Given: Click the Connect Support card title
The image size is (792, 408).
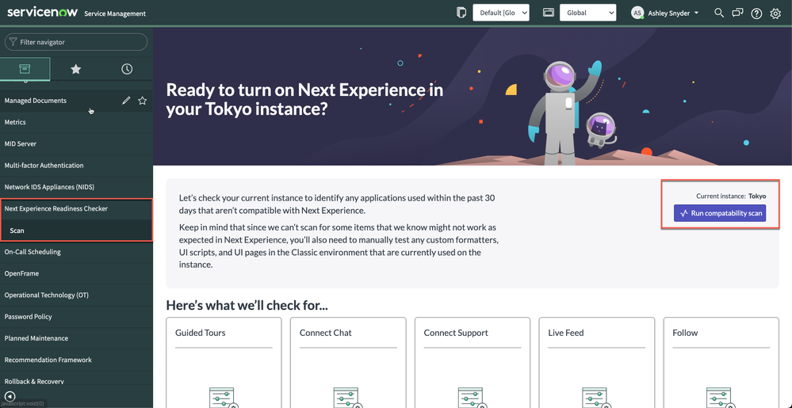Looking at the screenshot, I should pyautogui.click(x=456, y=333).
